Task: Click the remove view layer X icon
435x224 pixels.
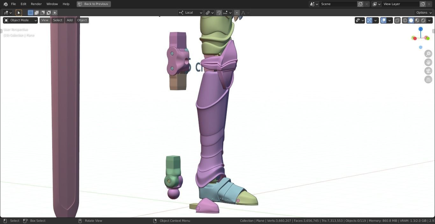Action: (429, 4)
